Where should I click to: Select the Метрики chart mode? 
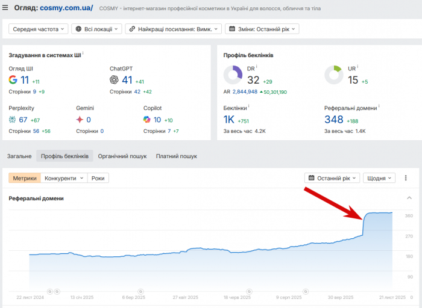point(25,178)
